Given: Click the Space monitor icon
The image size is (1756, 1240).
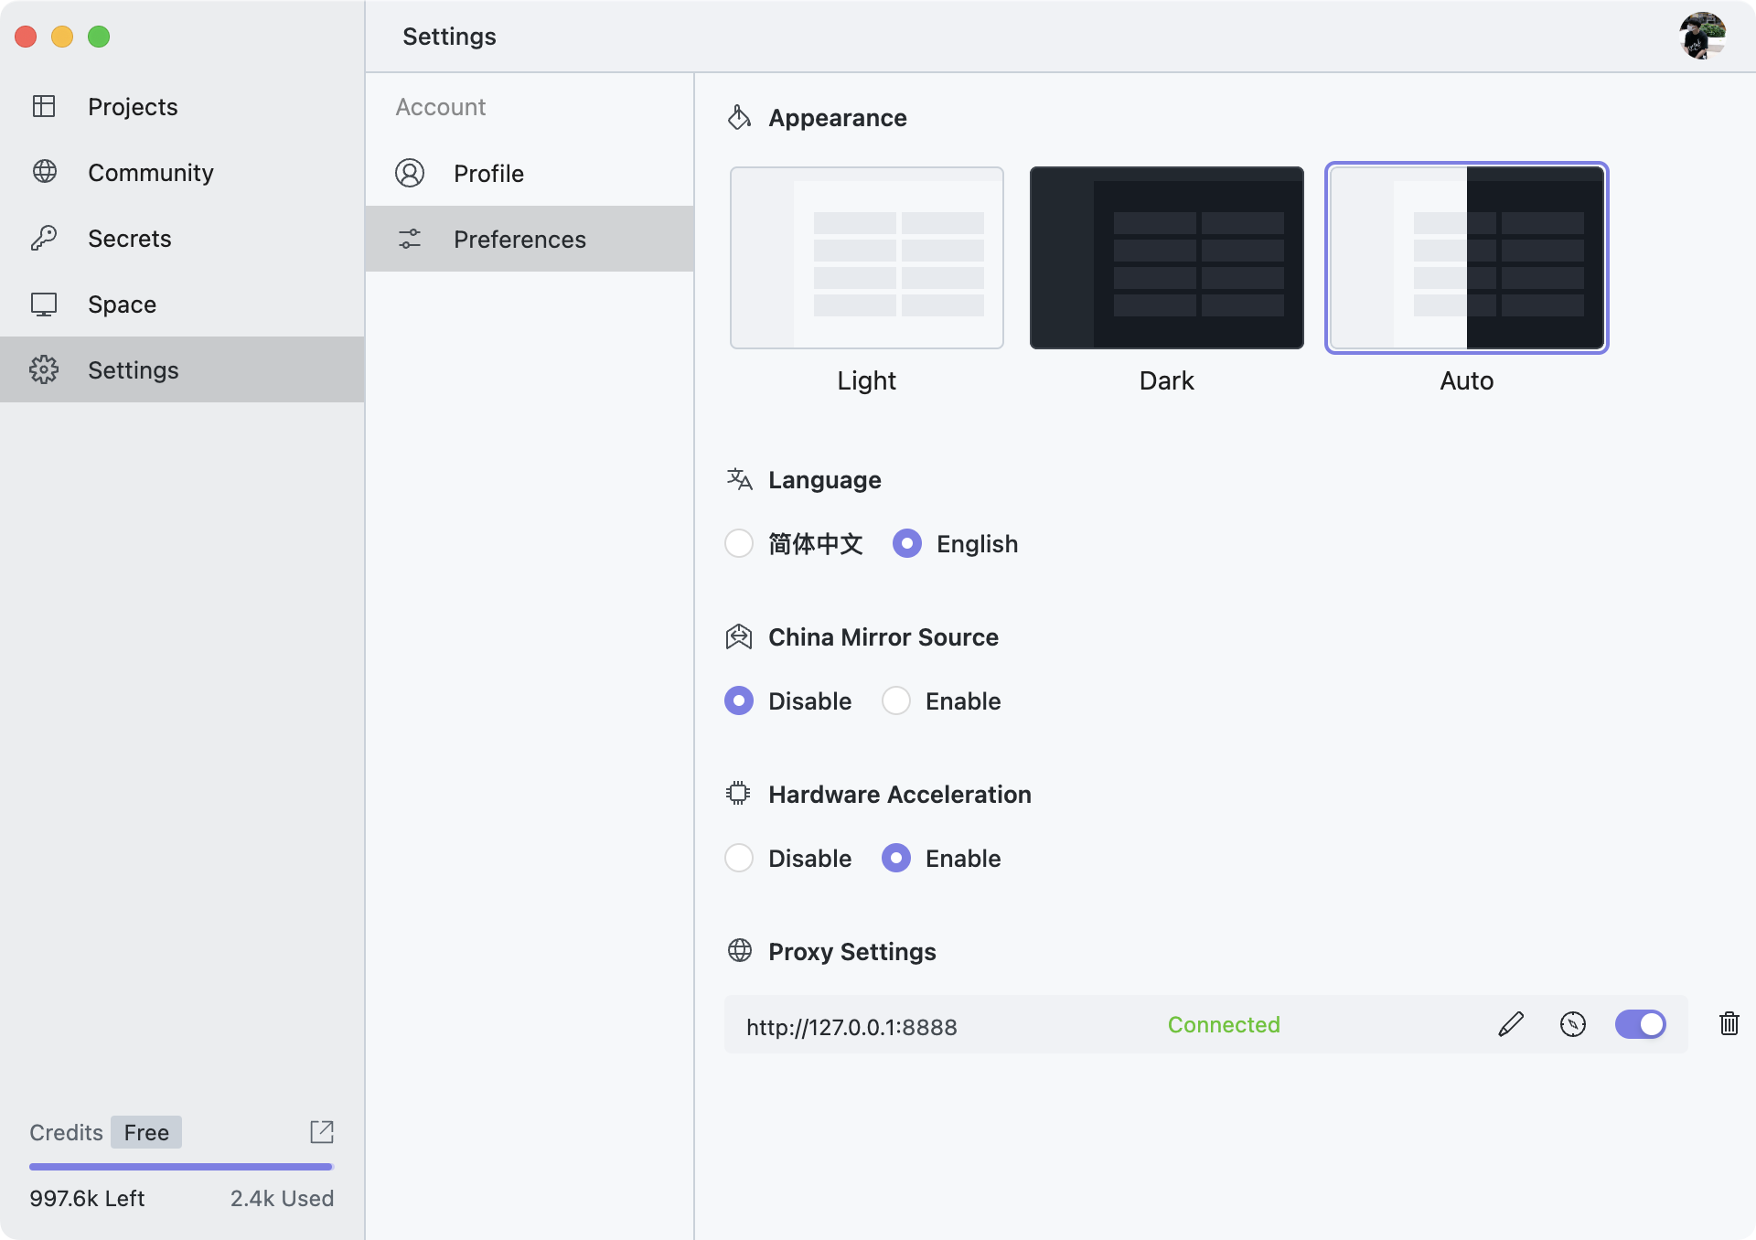Looking at the screenshot, I should (x=44, y=305).
